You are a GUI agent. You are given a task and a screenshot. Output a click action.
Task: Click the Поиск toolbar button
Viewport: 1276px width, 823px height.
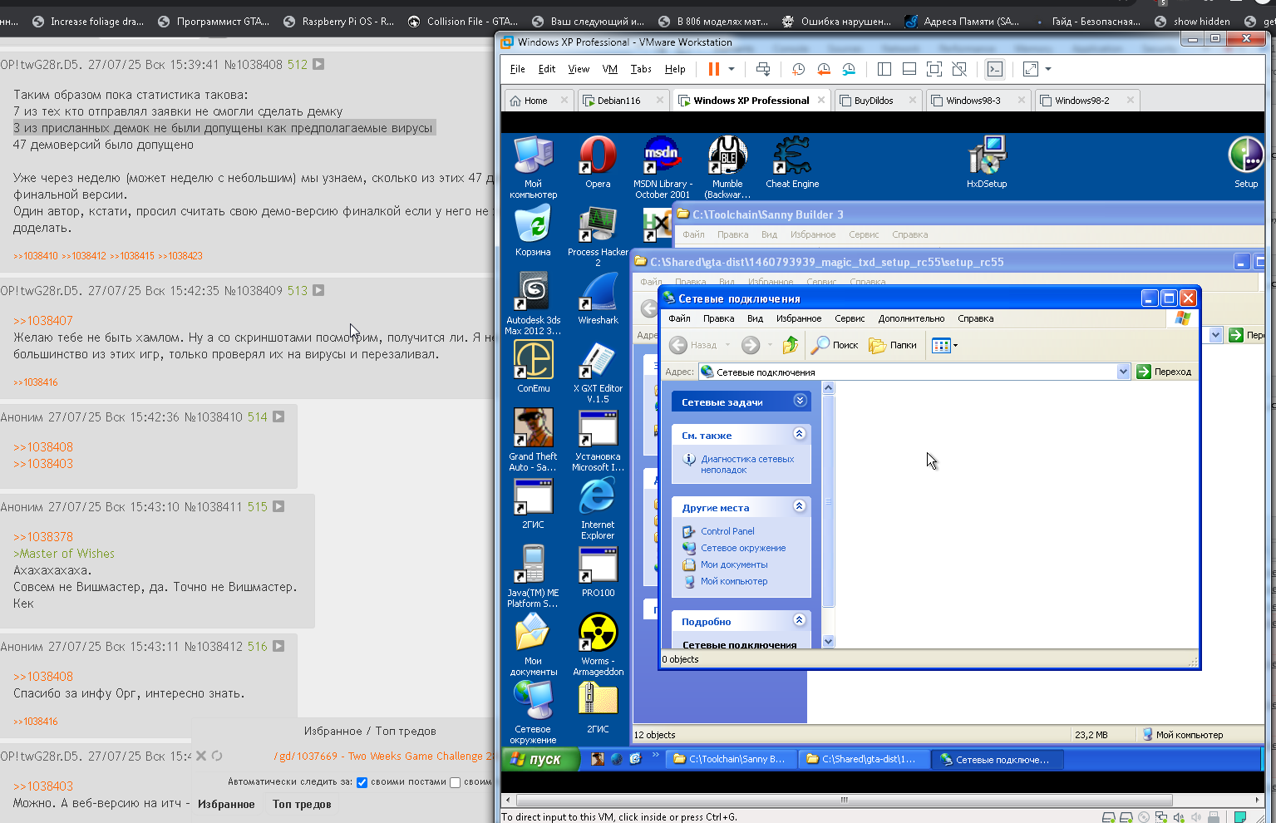[x=835, y=345]
